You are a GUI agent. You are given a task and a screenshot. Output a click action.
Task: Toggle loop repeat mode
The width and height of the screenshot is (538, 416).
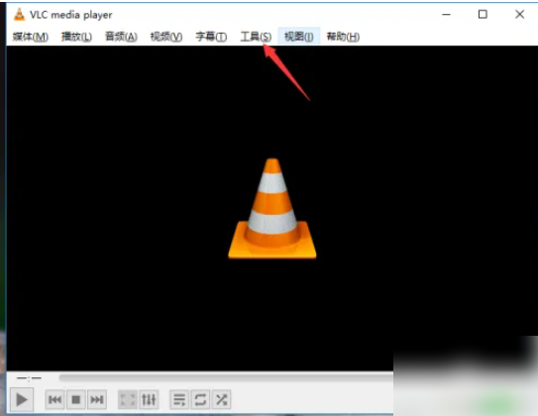coord(200,399)
